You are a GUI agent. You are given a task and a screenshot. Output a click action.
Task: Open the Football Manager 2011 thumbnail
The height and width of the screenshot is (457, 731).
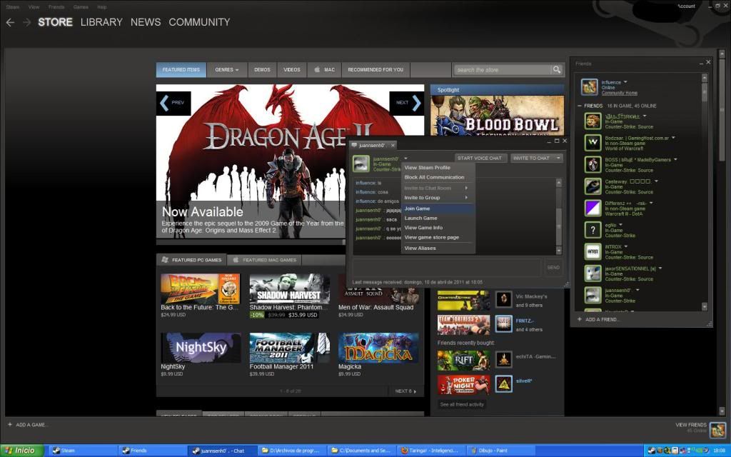tap(290, 348)
